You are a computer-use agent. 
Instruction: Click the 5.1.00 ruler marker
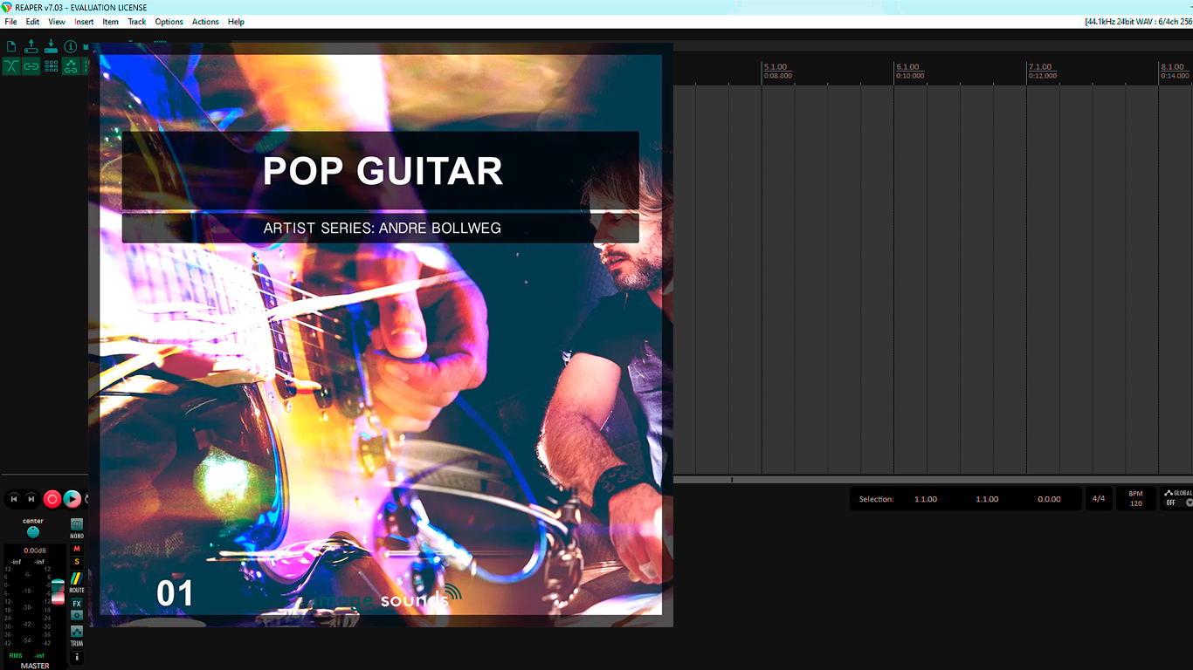point(775,66)
